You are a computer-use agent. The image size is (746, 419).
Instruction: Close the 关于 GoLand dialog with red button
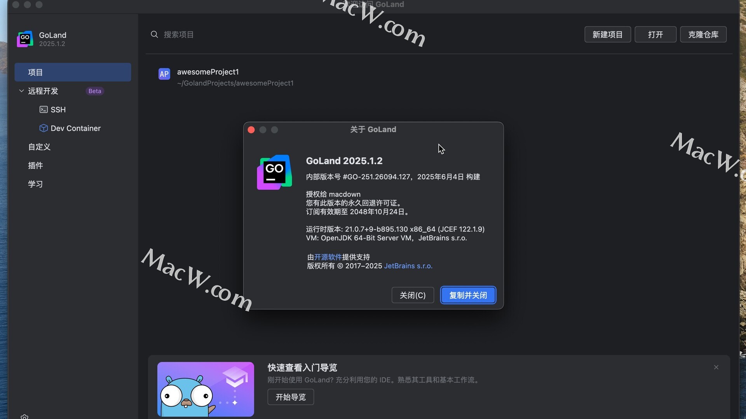[251, 130]
